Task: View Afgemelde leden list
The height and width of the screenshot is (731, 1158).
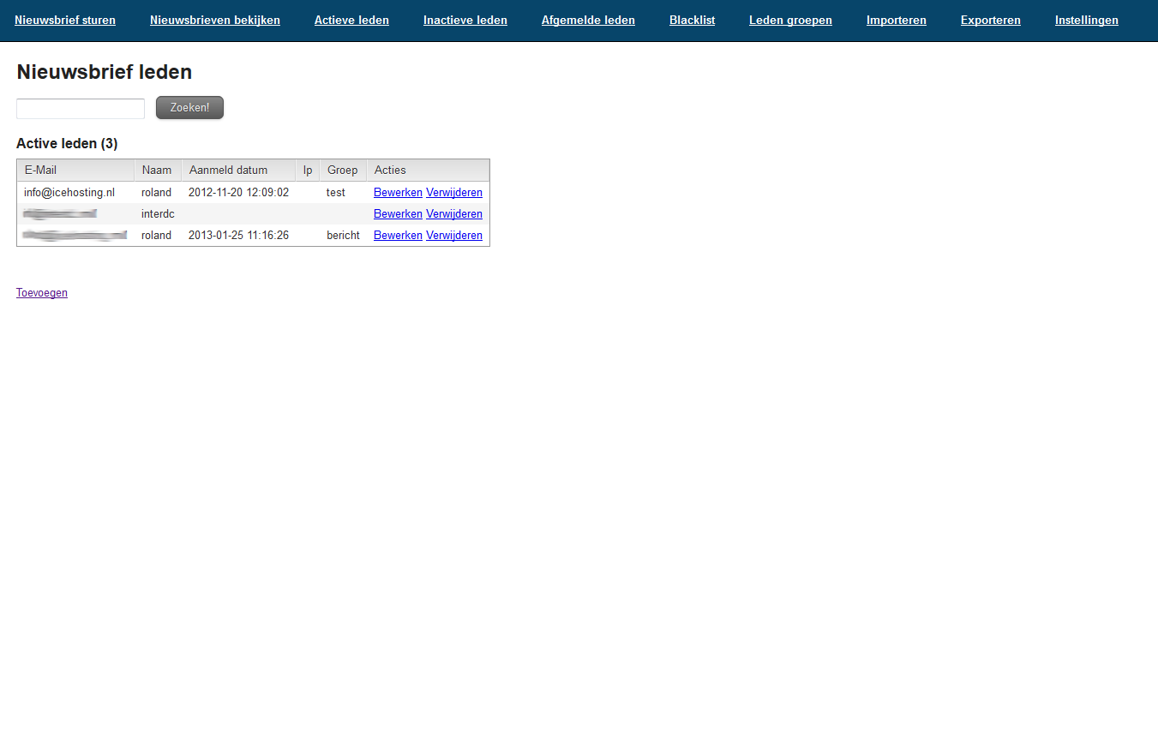Action: tap(588, 20)
